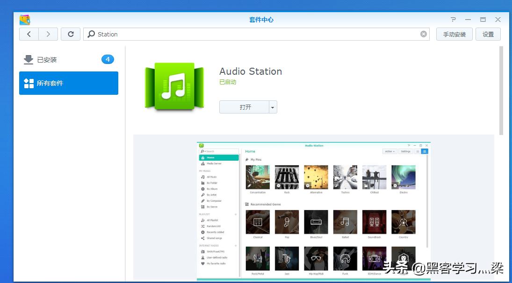
Task: Maximize the Package Center window
Action: (x=483, y=20)
